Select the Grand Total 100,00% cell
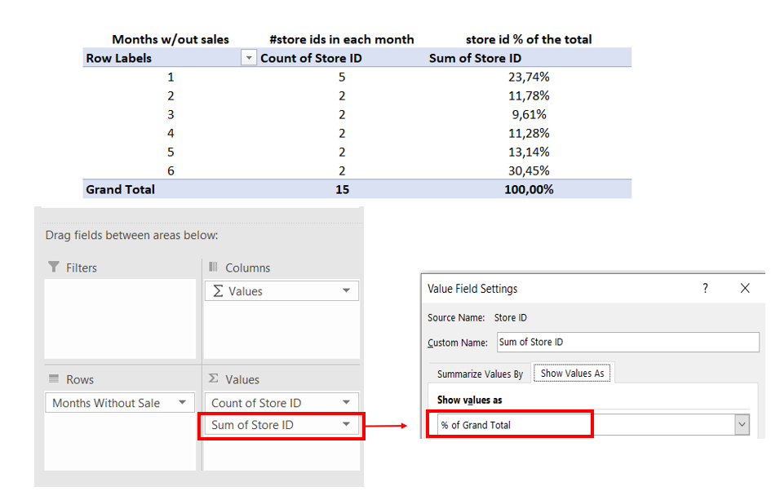This screenshot has width=780, height=500. click(x=529, y=189)
